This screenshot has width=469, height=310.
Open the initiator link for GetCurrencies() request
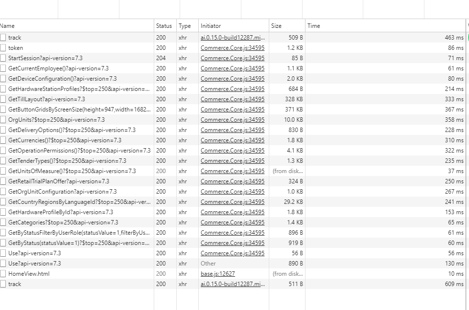tap(233, 140)
